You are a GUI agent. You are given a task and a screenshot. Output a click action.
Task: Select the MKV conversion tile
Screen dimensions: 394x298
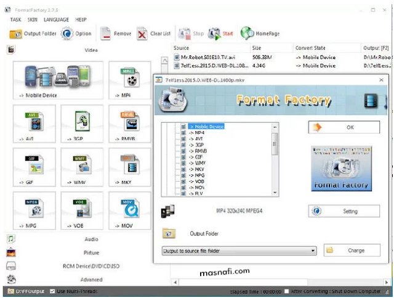(x=130, y=167)
